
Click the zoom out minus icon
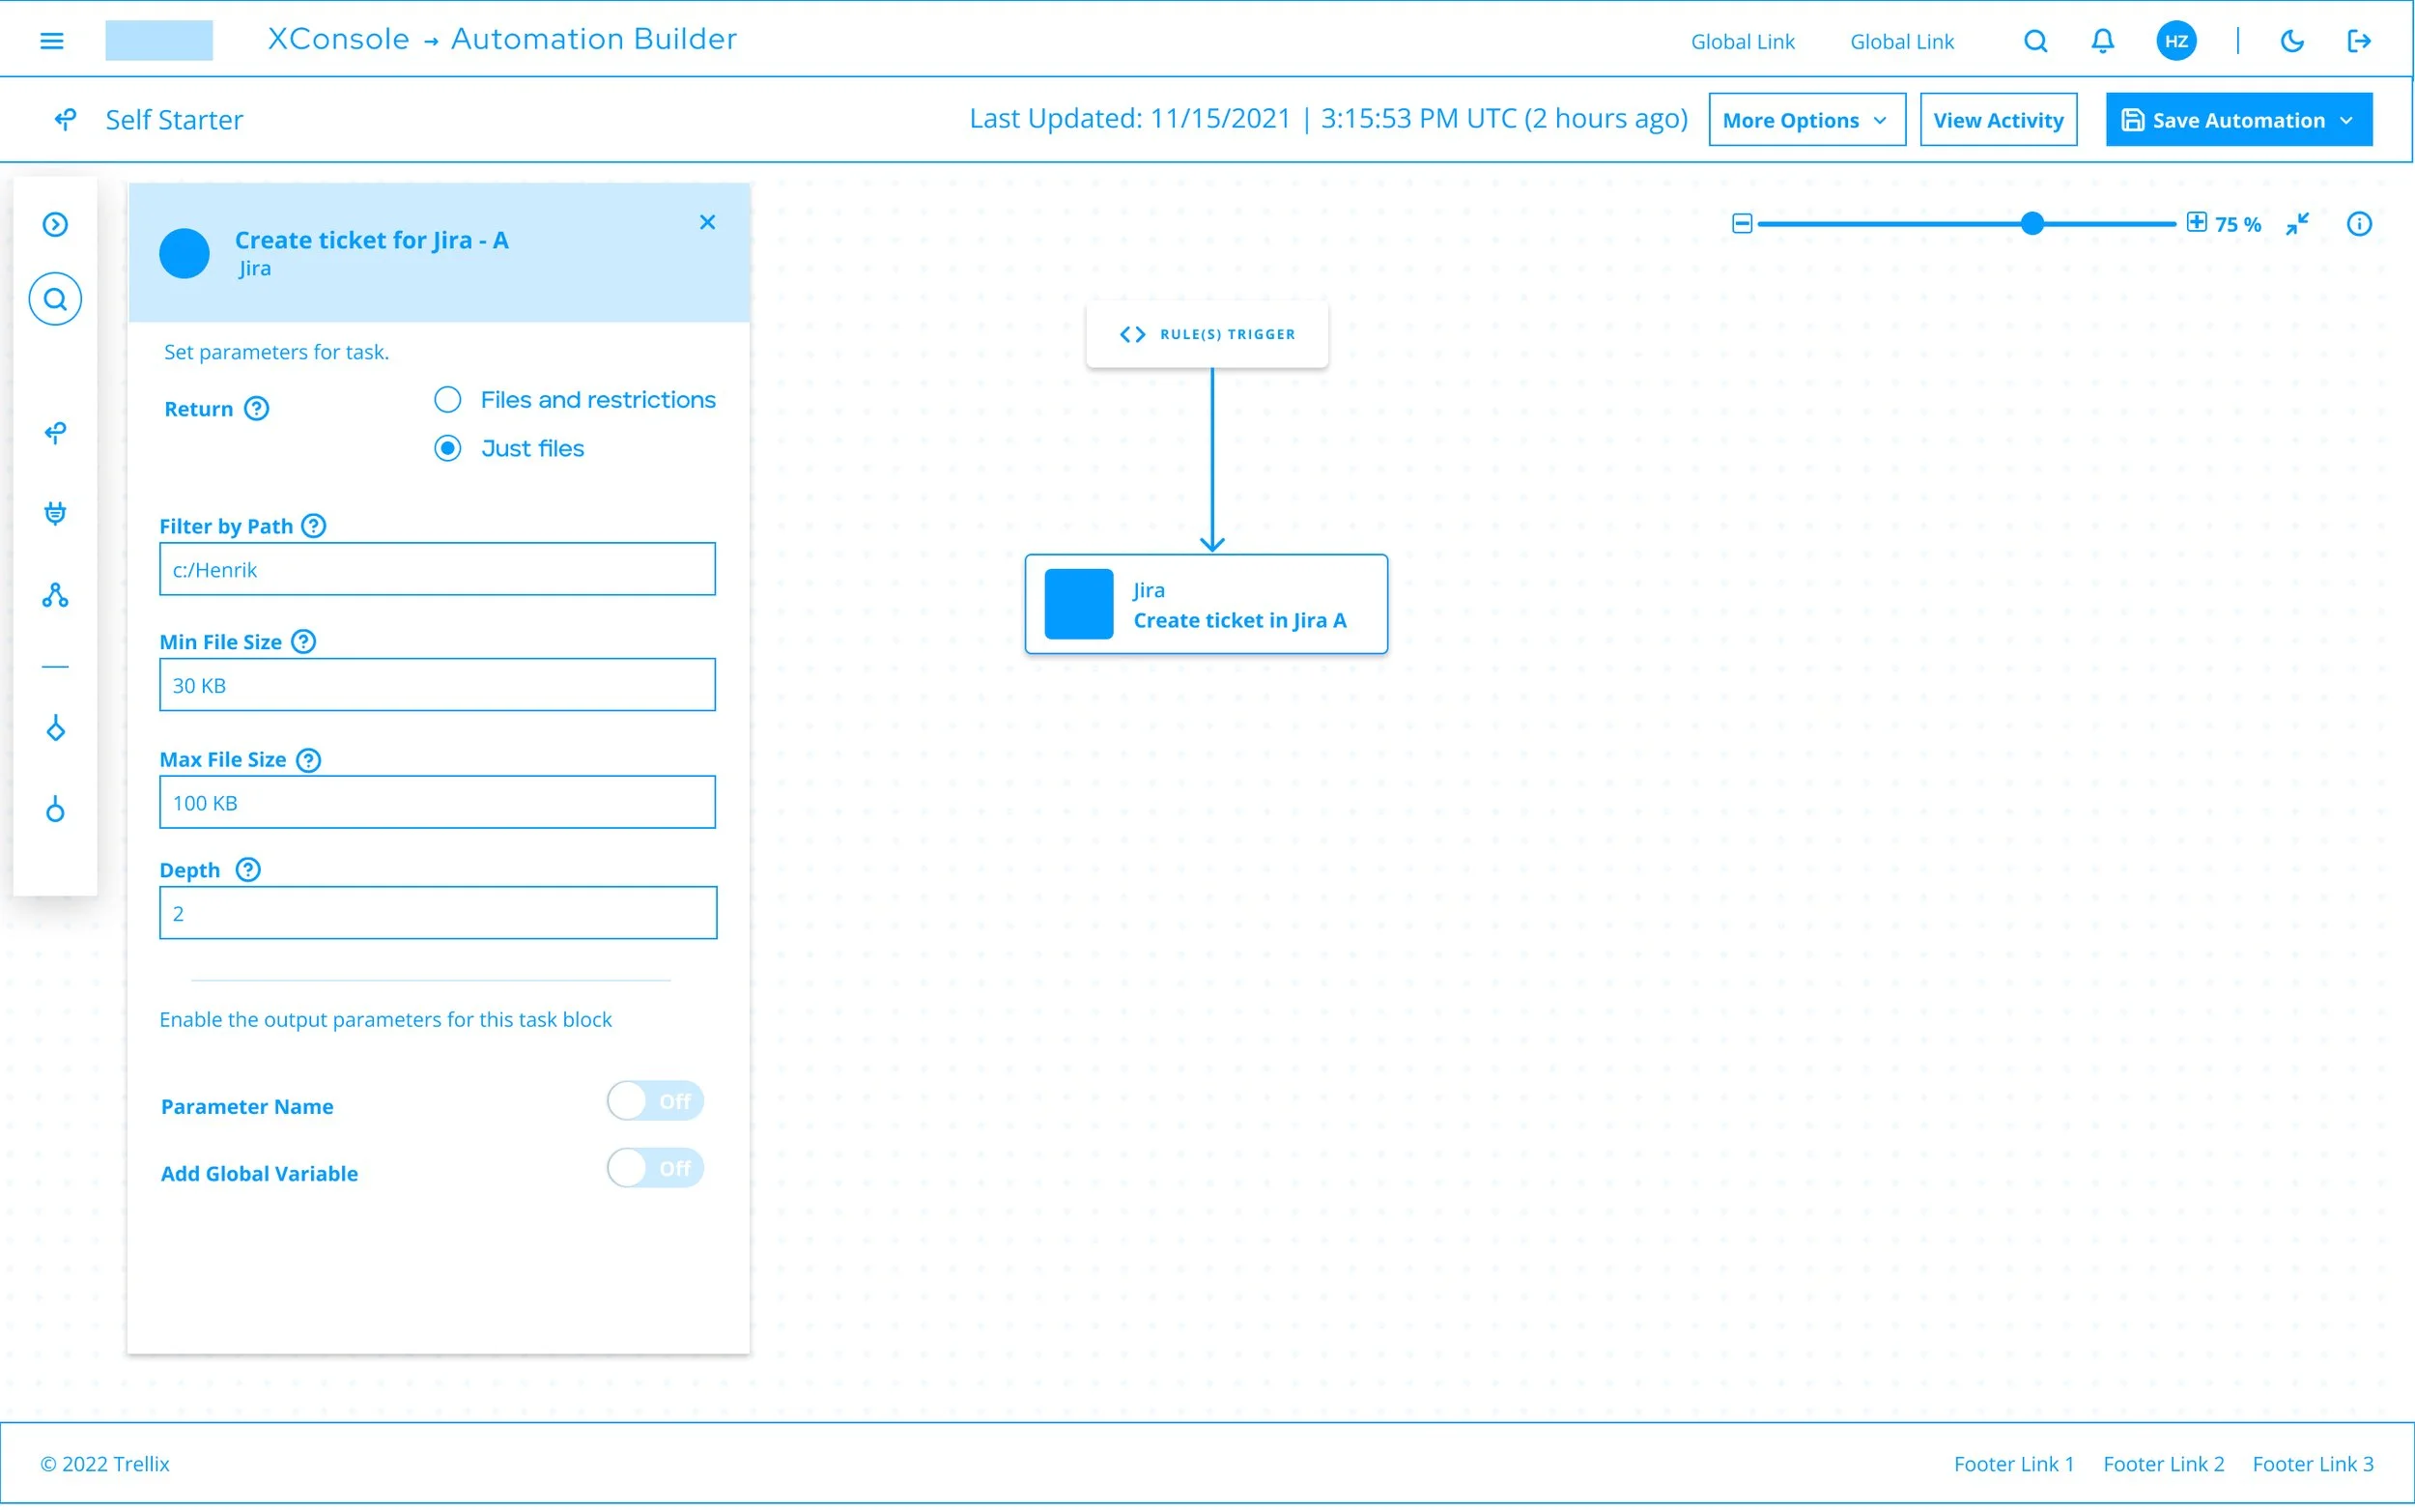point(1742,224)
